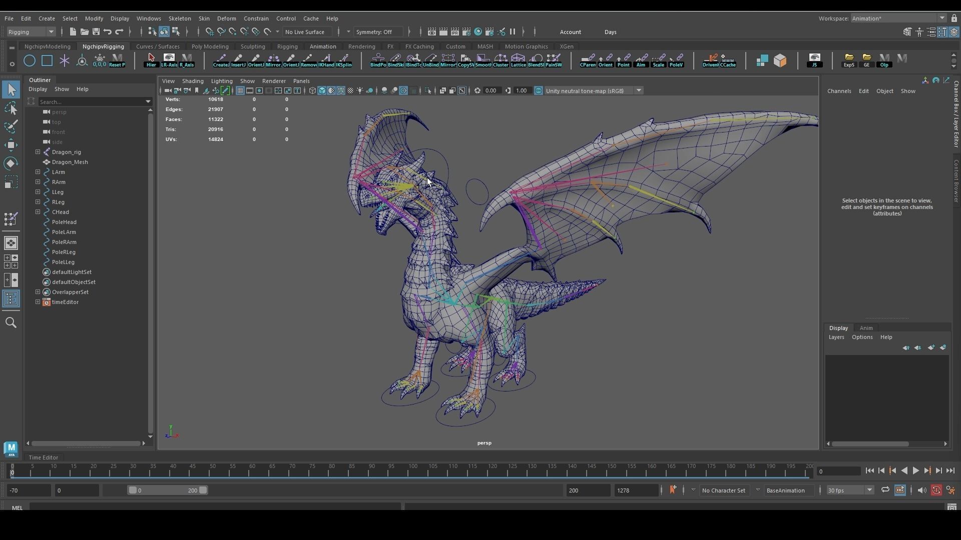
Task: Click the CCache shelf icon
Action: coord(728,60)
